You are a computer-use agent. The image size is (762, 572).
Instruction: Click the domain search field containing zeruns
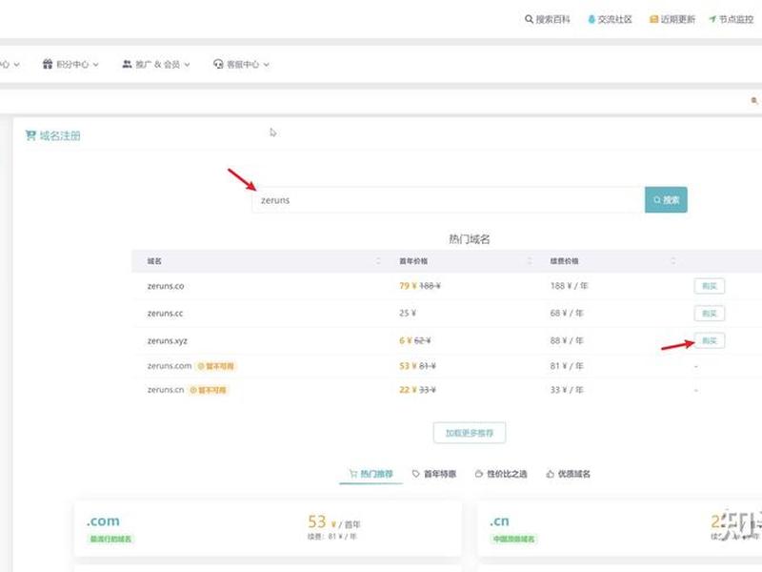pyautogui.click(x=448, y=200)
